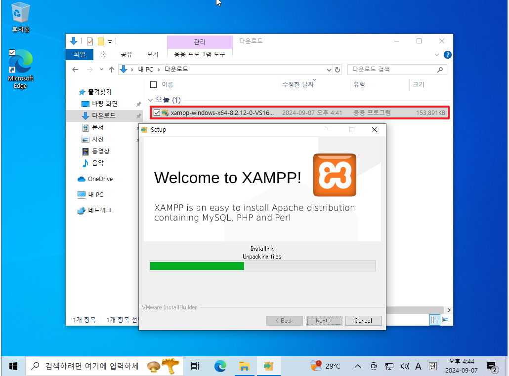Image resolution: width=509 pixels, height=376 pixels.
Task: Toggle the 한 Korean/English input mode indicator
Action: [433, 366]
